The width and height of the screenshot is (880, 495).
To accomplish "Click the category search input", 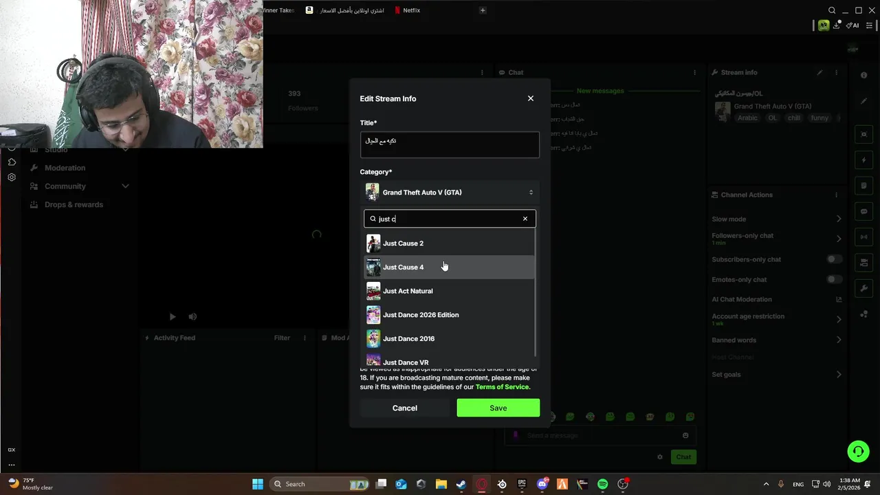I will click(x=448, y=219).
